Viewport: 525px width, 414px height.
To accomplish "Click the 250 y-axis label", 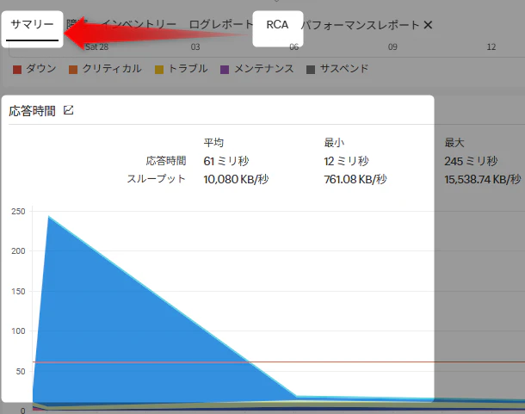I will [x=18, y=212].
